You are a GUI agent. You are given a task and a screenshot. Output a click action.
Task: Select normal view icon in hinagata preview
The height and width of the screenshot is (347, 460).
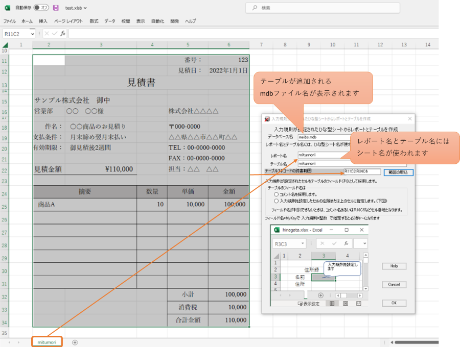tap(332, 304)
